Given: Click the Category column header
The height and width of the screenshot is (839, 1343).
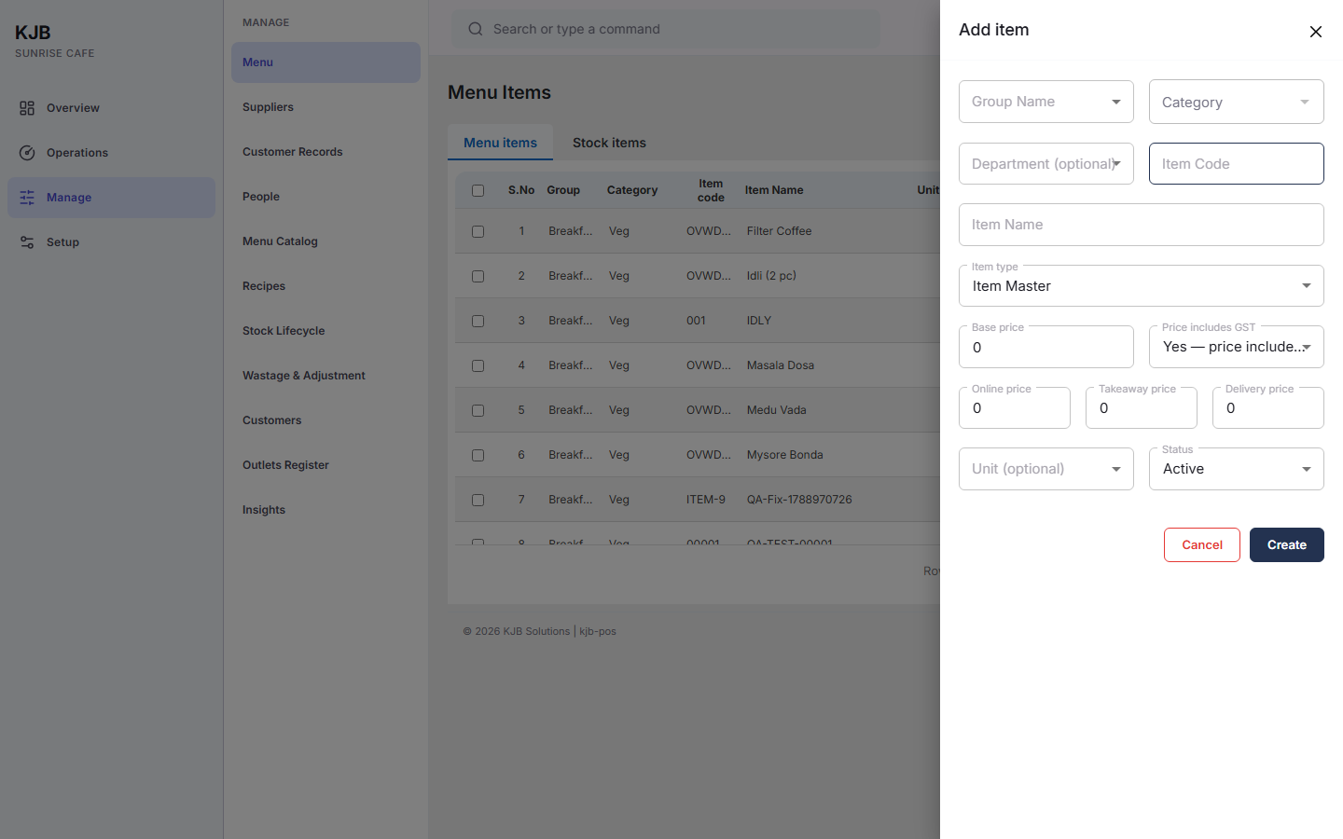Looking at the screenshot, I should (x=632, y=190).
